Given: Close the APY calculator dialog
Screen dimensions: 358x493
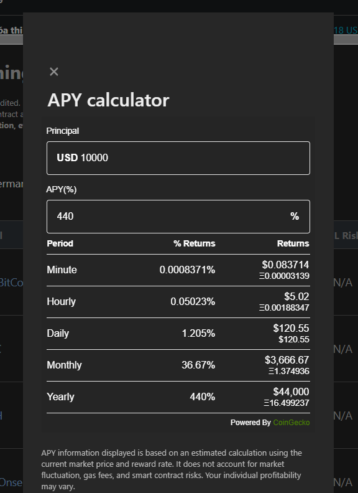Looking at the screenshot, I should (54, 72).
